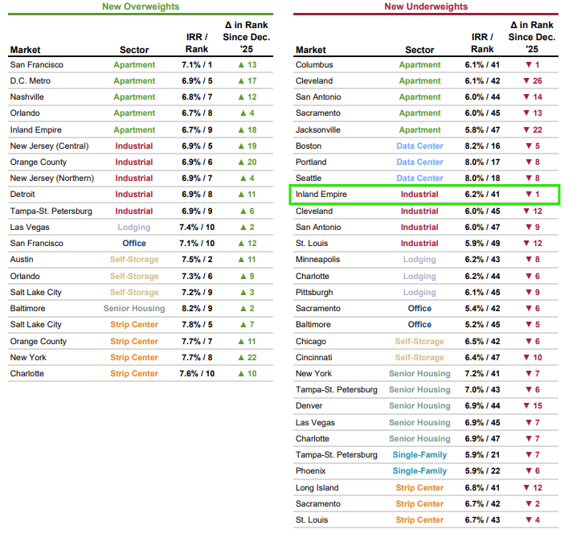The image size is (585, 542).
Task: Select the down-arrow rank change value 22
Action: [x=533, y=130]
